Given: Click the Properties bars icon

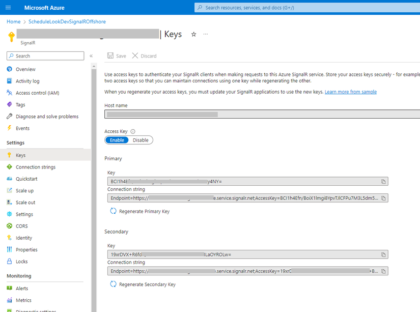Looking at the screenshot, I should [9, 249].
